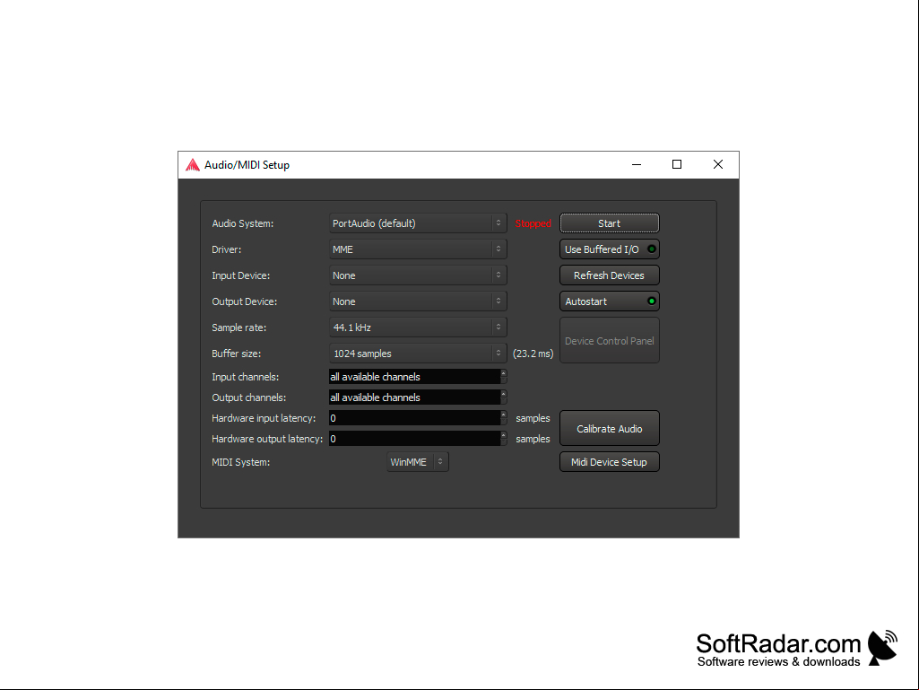Screen dimensions: 919x690
Task: Click the Hardware output latency spinner arrows
Action: [x=504, y=438]
